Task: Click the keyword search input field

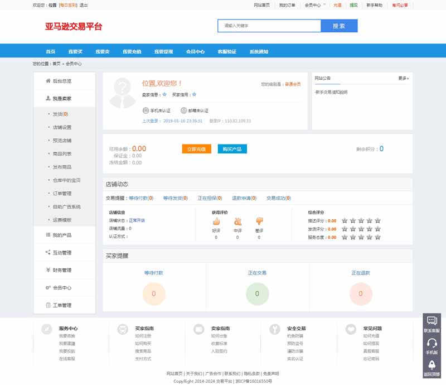Action: (x=269, y=26)
